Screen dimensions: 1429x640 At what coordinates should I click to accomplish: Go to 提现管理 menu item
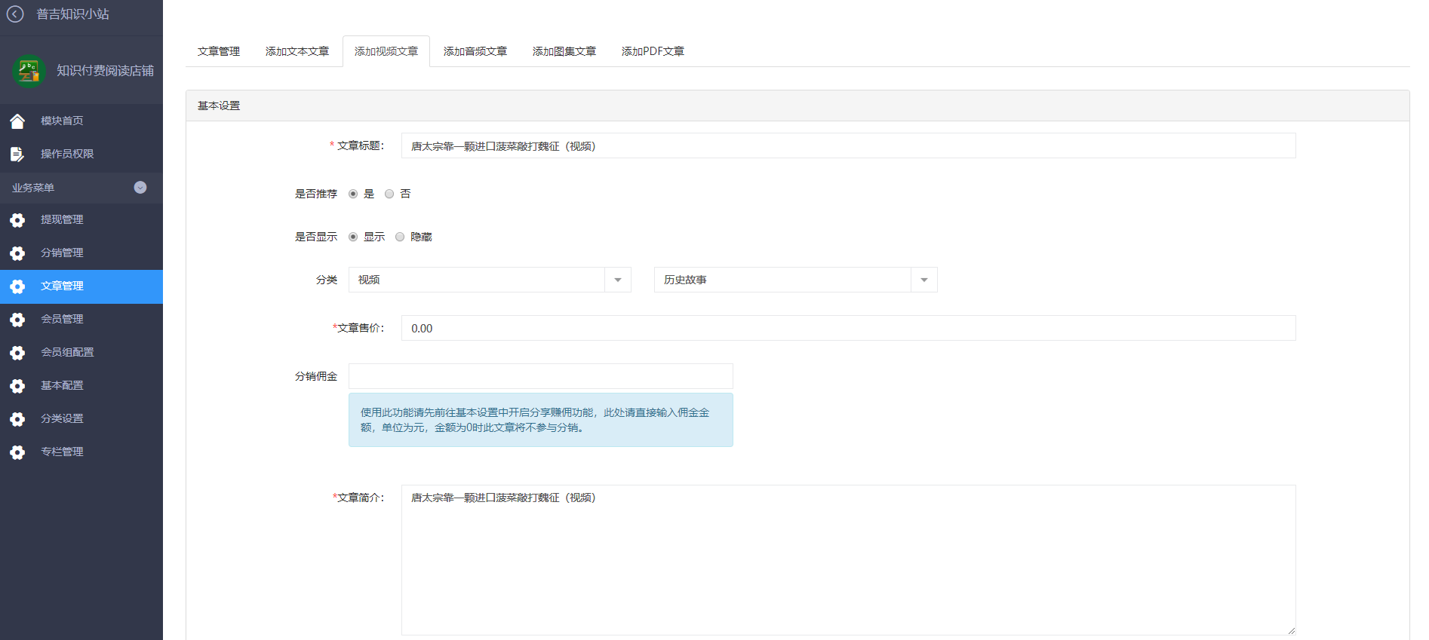(81, 220)
